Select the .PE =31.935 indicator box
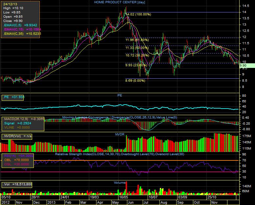The height and width of the screenshot is (205, 255). pyautogui.click(x=13, y=97)
